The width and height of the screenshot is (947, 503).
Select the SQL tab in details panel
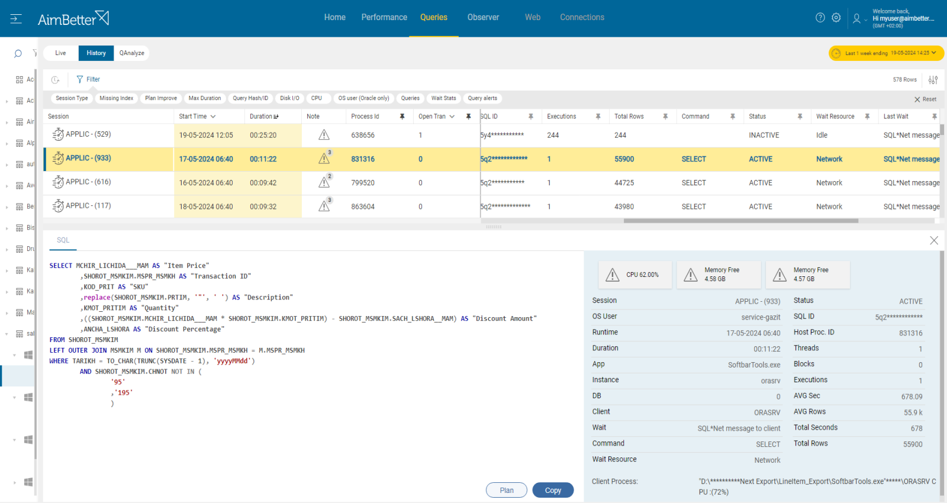click(x=63, y=240)
